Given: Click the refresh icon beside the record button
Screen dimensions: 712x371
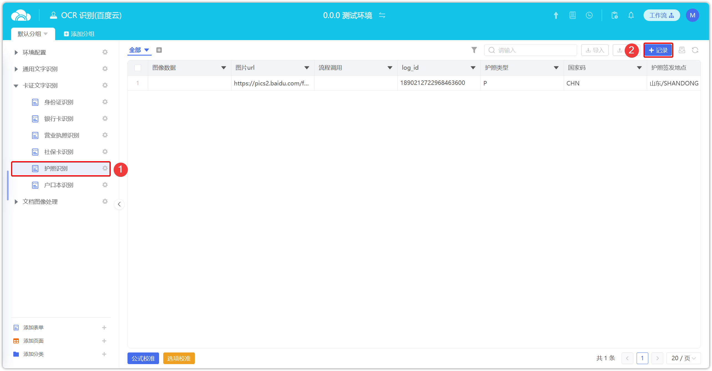Looking at the screenshot, I should [695, 50].
